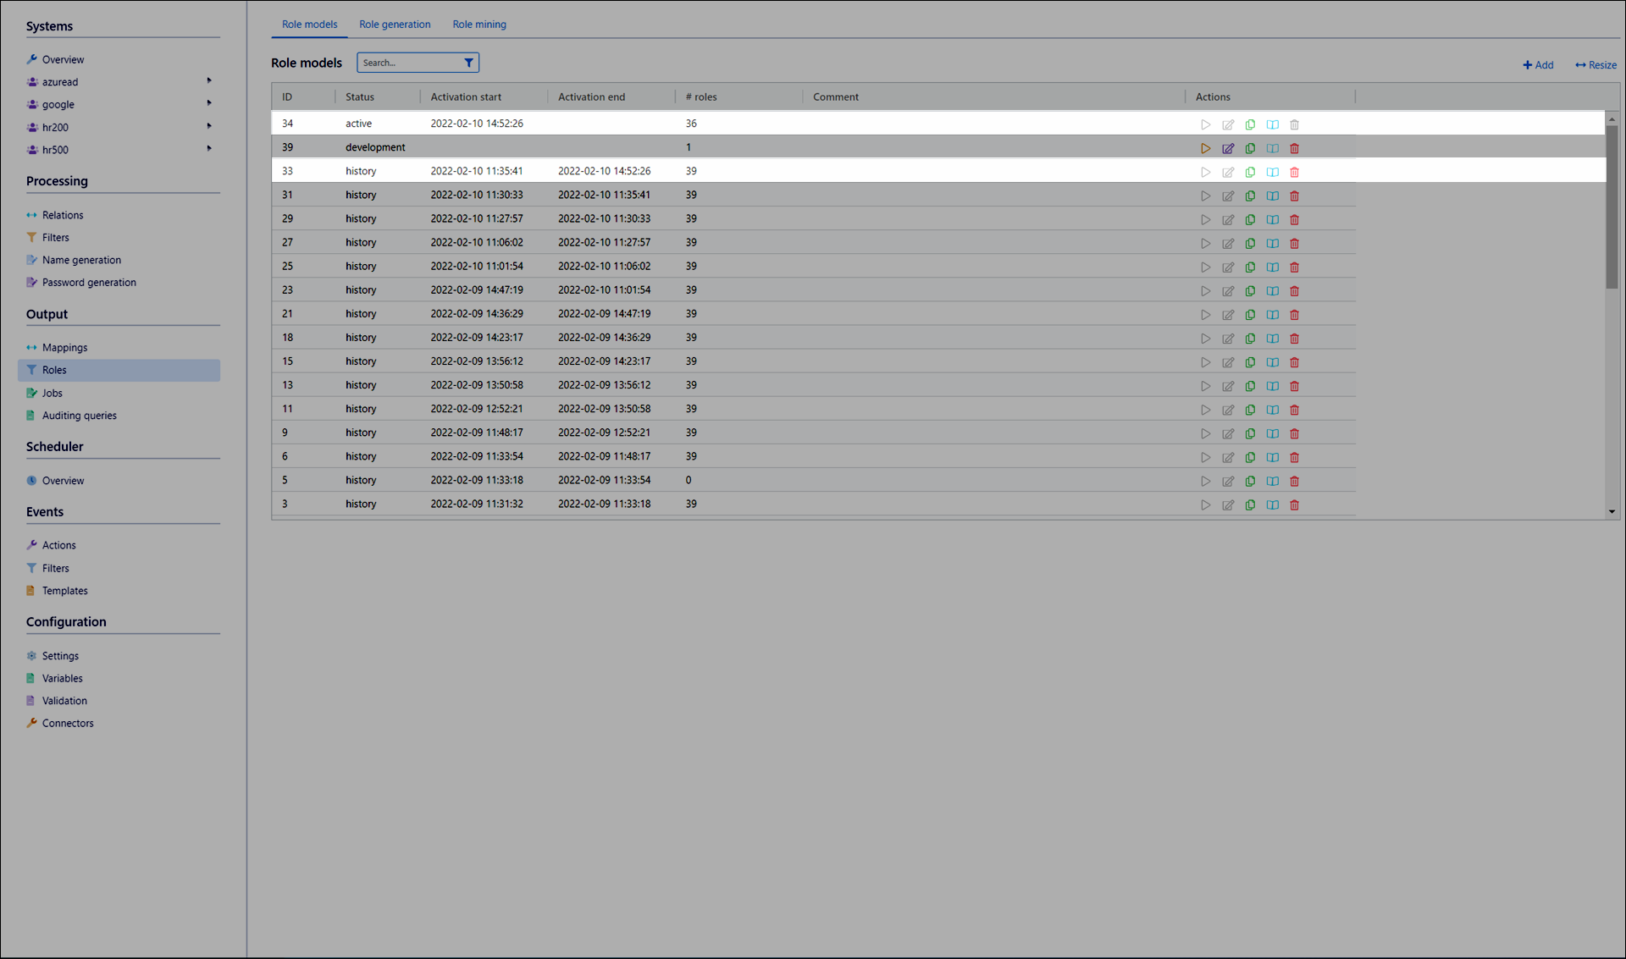This screenshot has height=959, width=1626.
Task: Delete role model 3 via trash icon
Action: coord(1294,504)
